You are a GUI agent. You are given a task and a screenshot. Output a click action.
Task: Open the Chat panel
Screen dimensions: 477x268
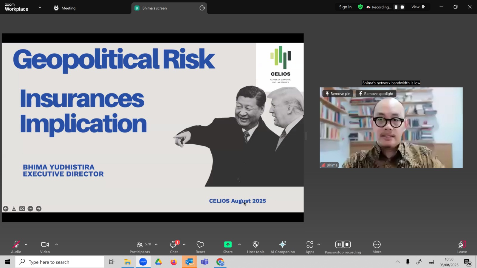tap(174, 247)
